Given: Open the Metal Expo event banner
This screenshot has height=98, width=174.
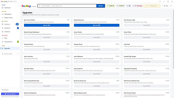Looking at the screenshot, I should 152,6.
